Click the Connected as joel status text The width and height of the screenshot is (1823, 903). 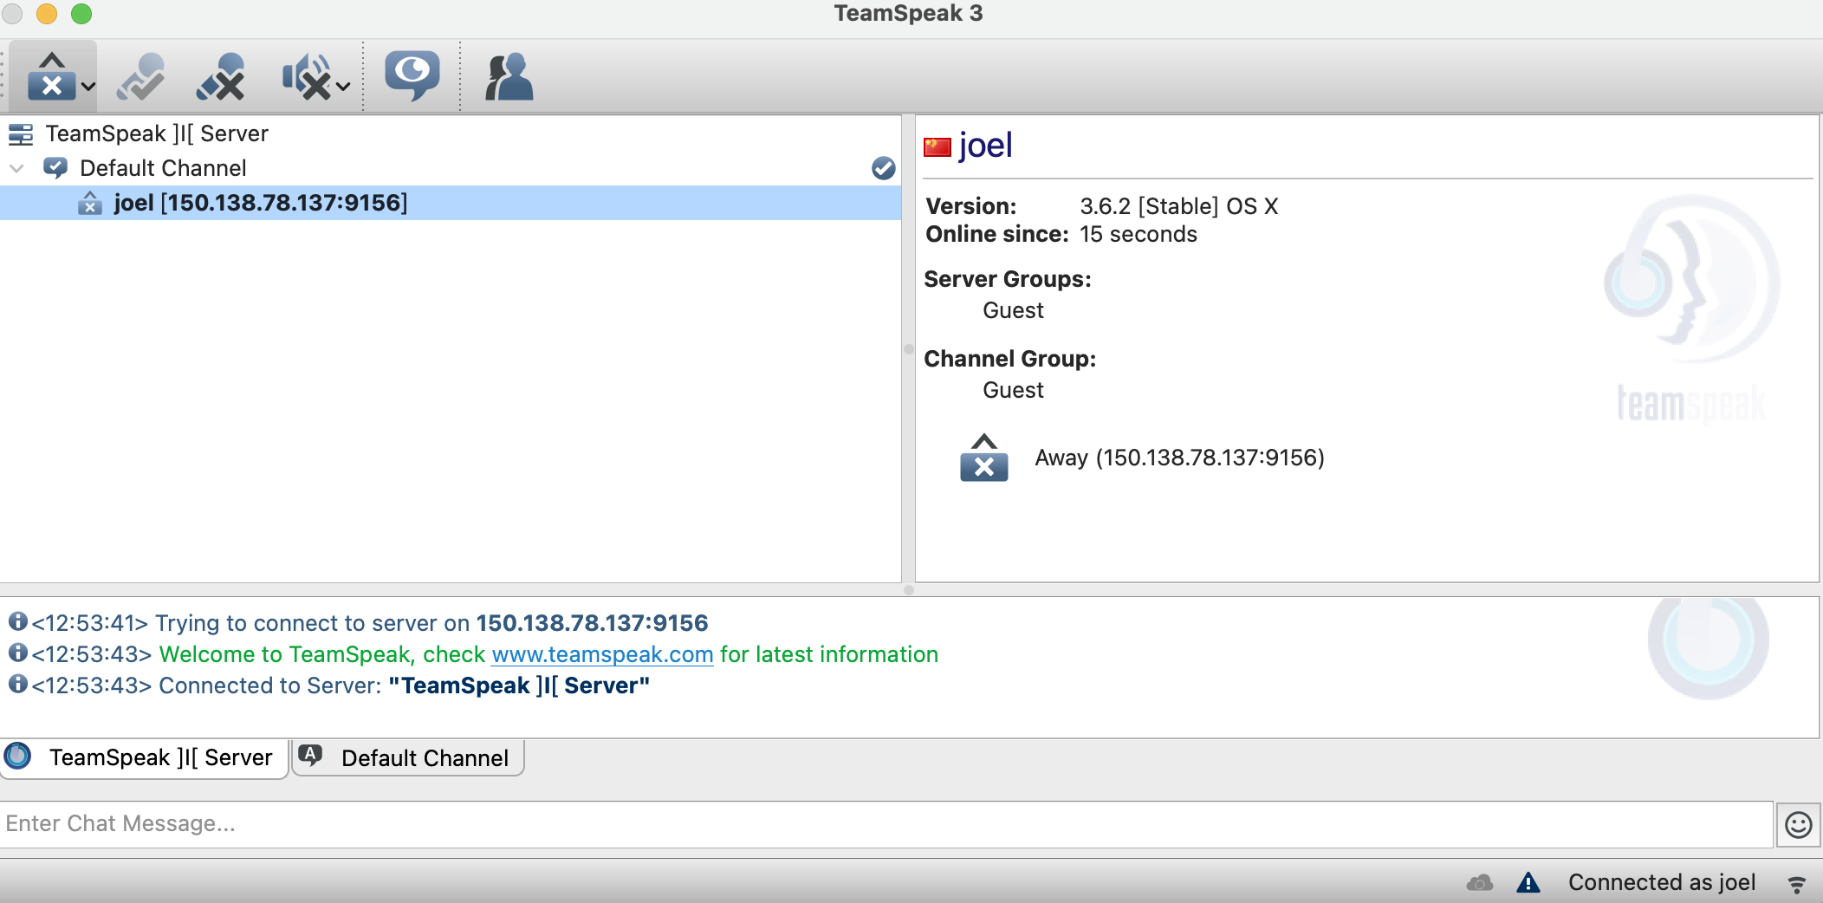1662,882
